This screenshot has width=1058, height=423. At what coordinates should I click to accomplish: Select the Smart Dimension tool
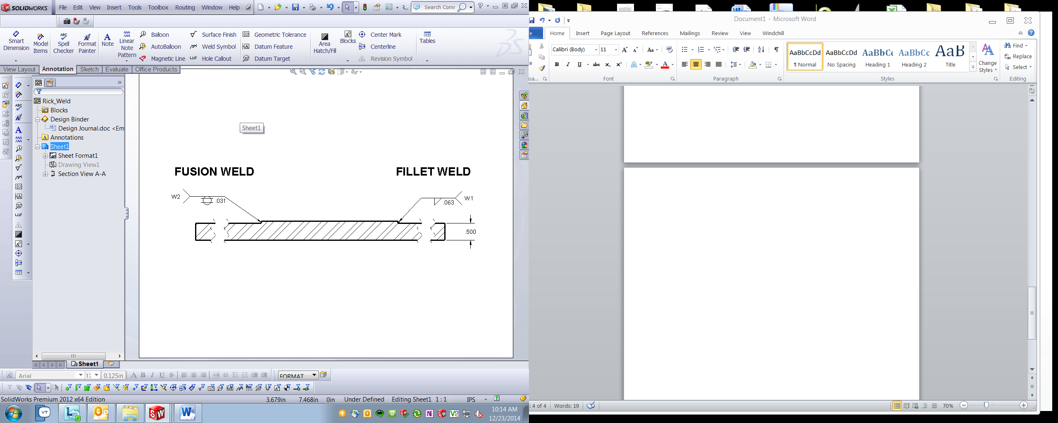point(16,41)
